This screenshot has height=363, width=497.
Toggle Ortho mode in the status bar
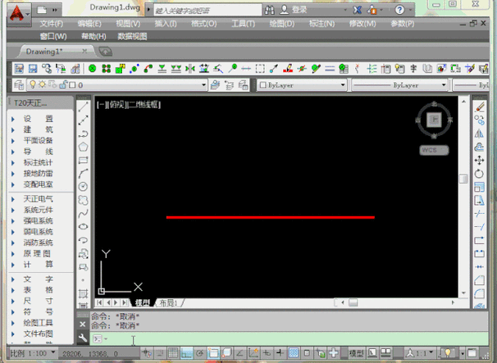187,352
